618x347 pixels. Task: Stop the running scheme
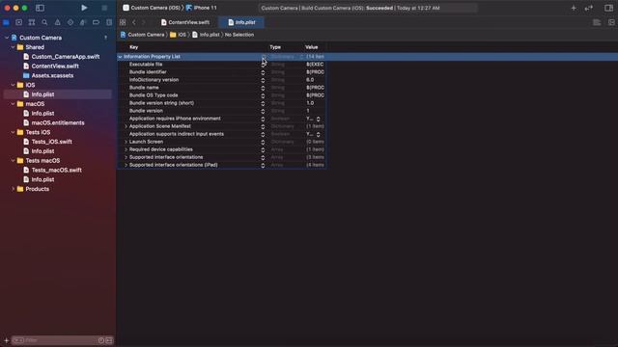(x=104, y=8)
